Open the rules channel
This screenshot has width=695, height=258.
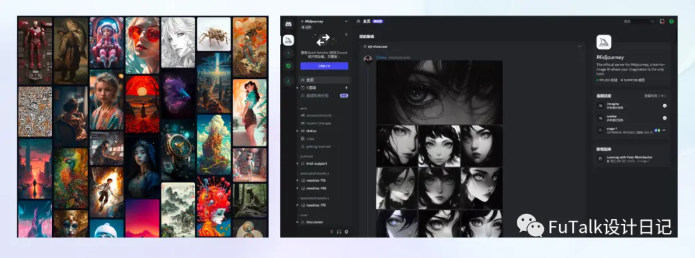(x=310, y=139)
